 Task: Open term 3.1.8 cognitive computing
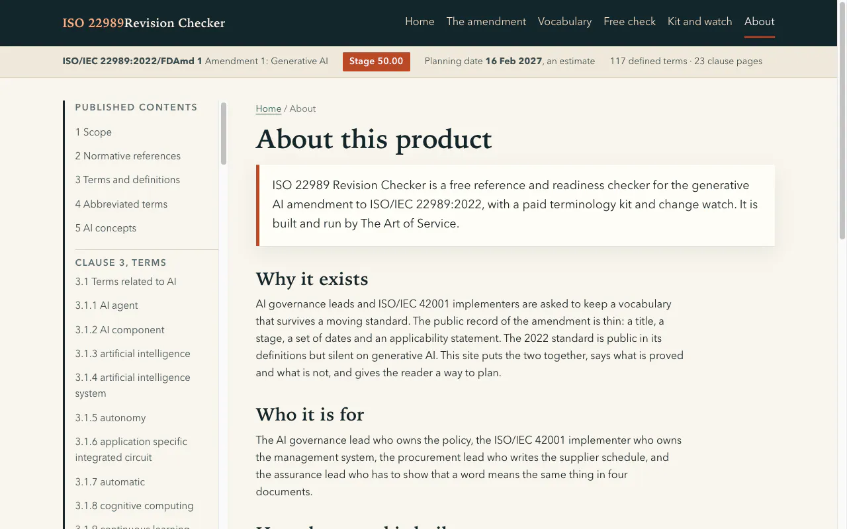[134, 506]
